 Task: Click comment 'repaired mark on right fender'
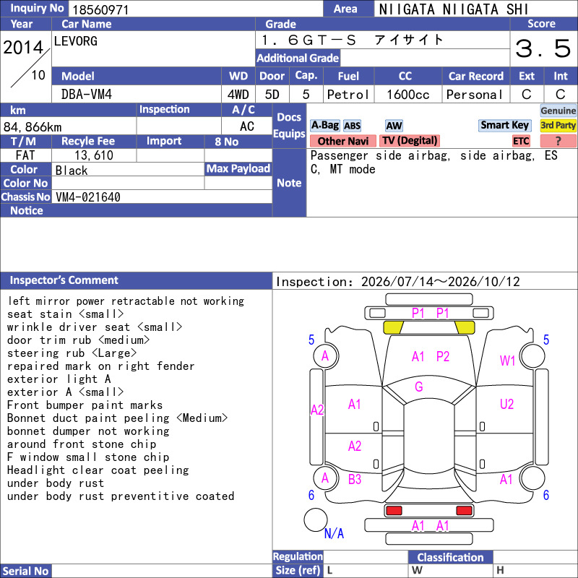click(x=100, y=366)
